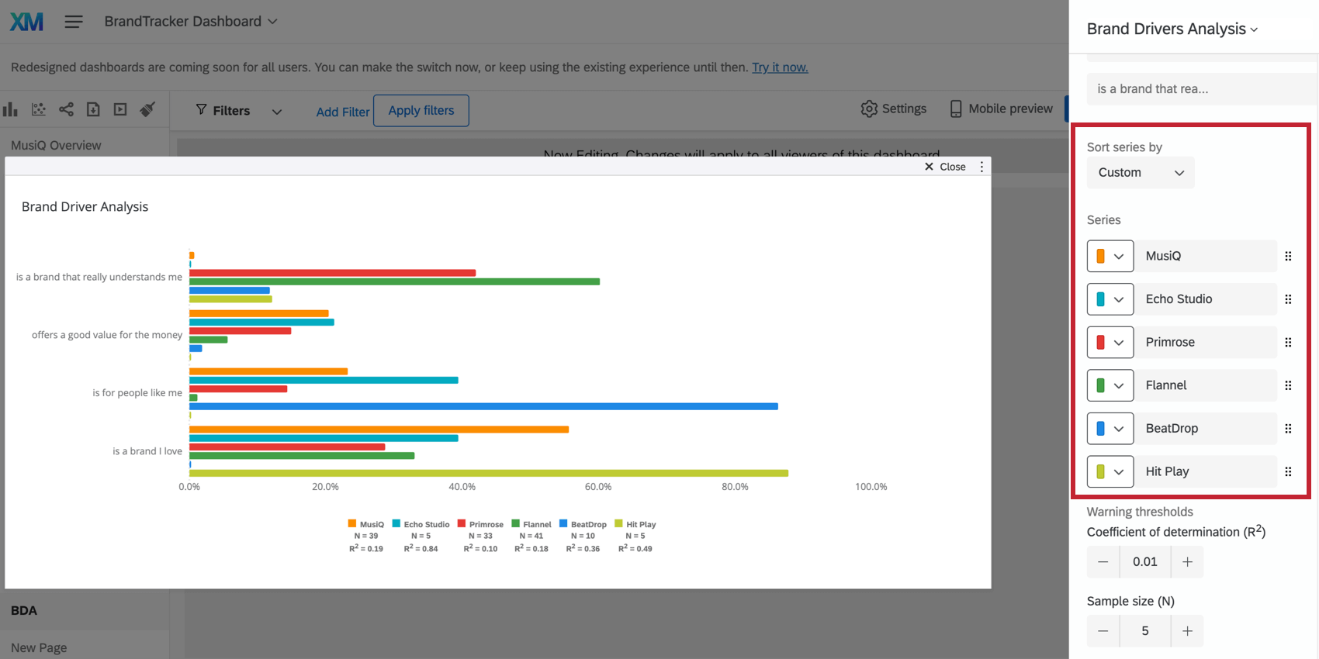Viewport: 1319px width, 659px height.
Task: Close the Brand Driver Analysis widget popup
Action: click(945, 167)
